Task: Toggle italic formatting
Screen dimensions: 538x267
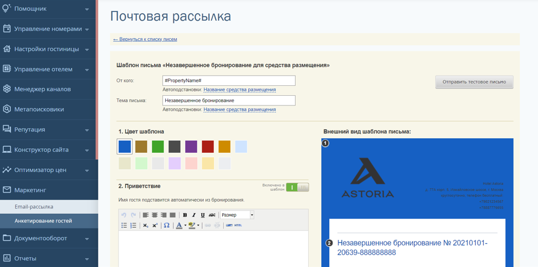Action: pos(194,215)
